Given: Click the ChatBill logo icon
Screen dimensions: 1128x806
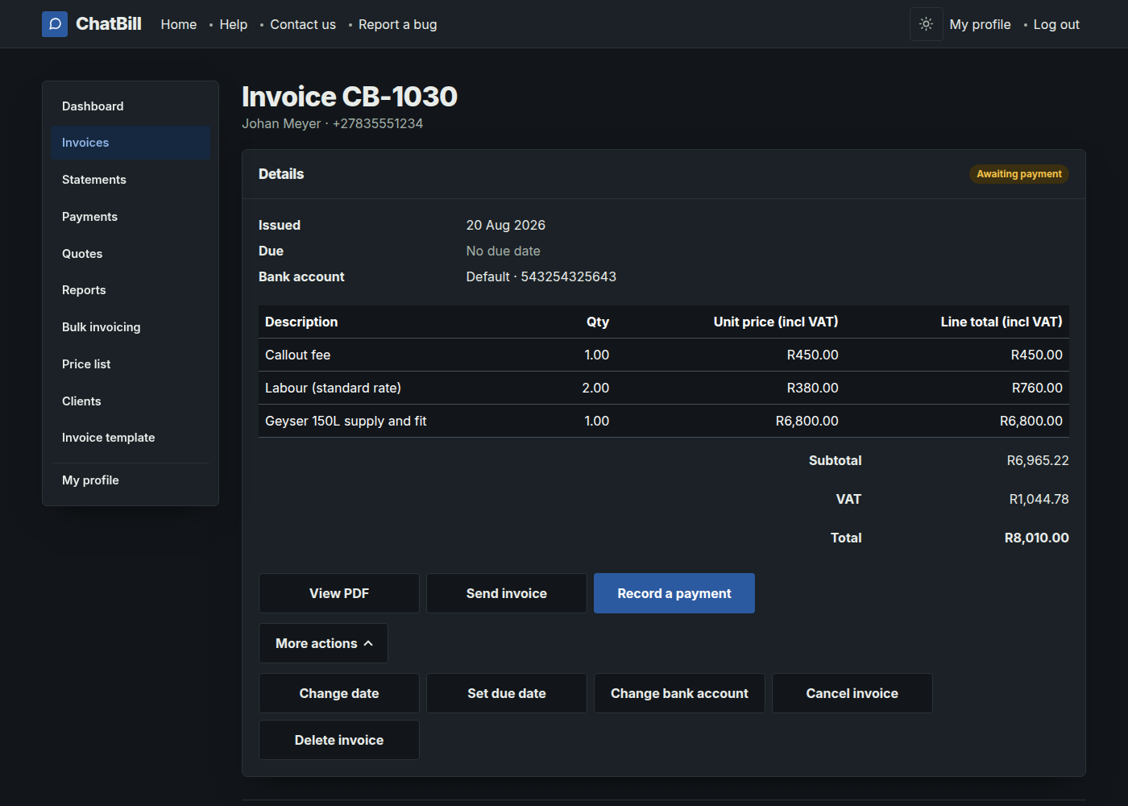Looking at the screenshot, I should (x=55, y=24).
